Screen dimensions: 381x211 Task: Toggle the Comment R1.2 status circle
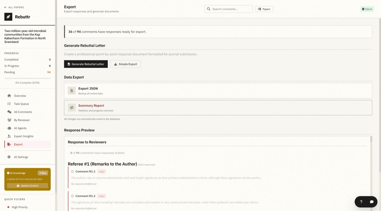[x=72, y=196]
